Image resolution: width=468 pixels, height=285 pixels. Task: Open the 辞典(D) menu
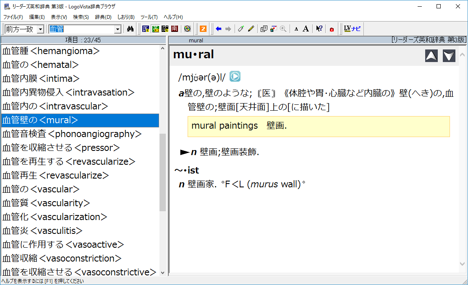[103, 17]
